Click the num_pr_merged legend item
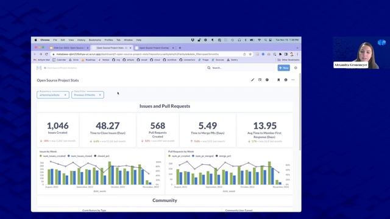Image resolution: width=390 pixels, height=219 pixels. coord(203,156)
